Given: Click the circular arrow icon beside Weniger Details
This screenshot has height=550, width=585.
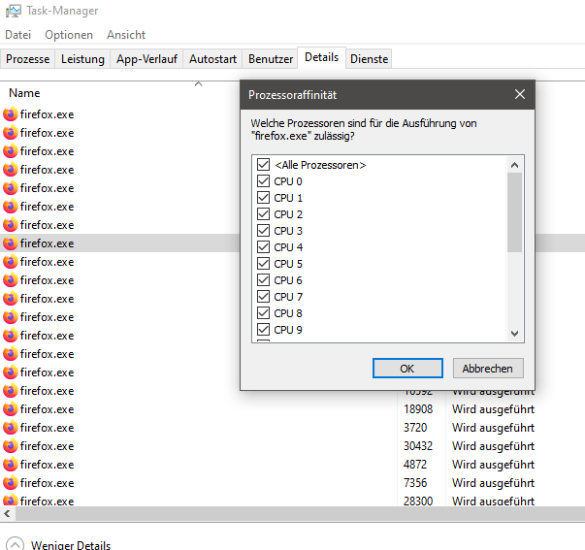Looking at the screenshot, I should coord(15,544).
